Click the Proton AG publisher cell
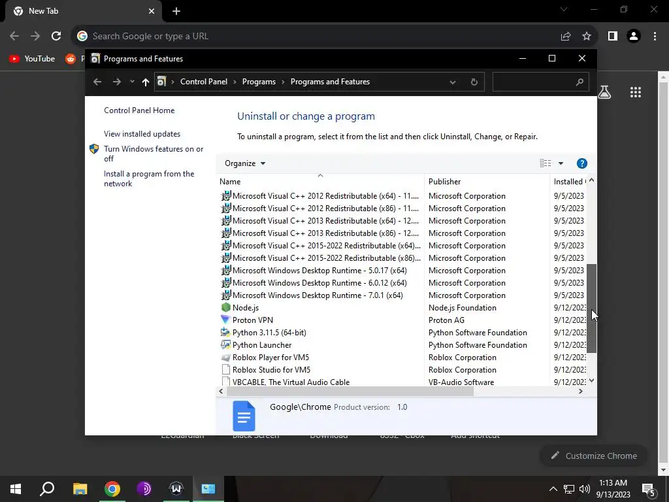The image size is (669, 502). 446,320
